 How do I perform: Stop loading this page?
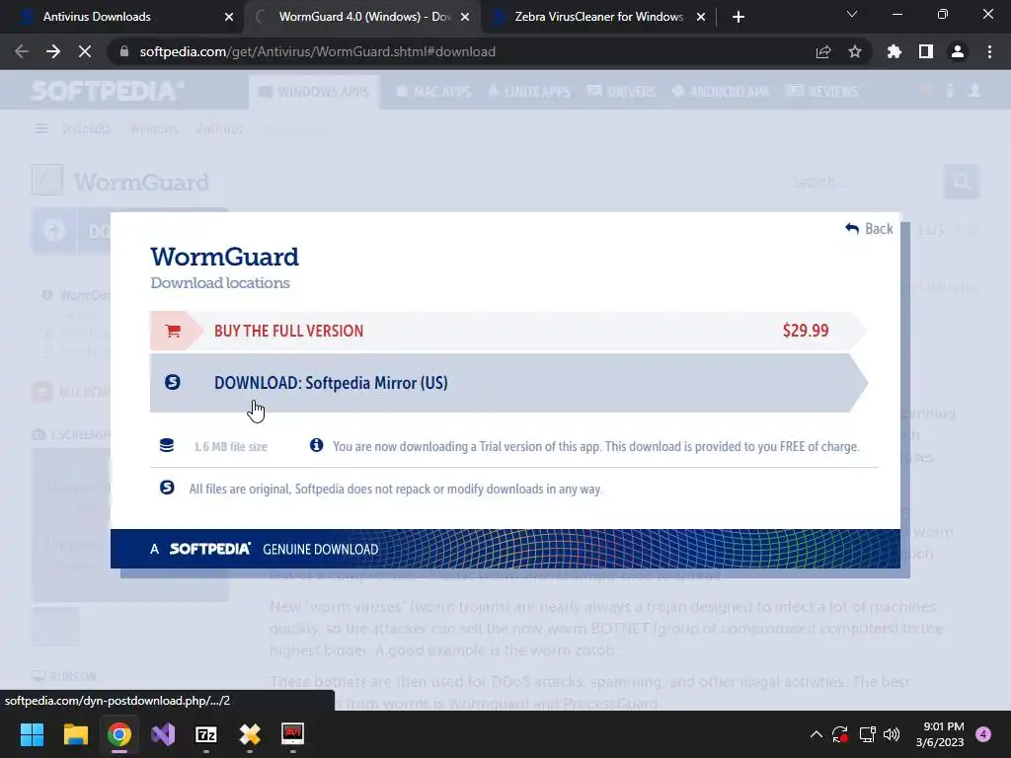coord(85,51)
